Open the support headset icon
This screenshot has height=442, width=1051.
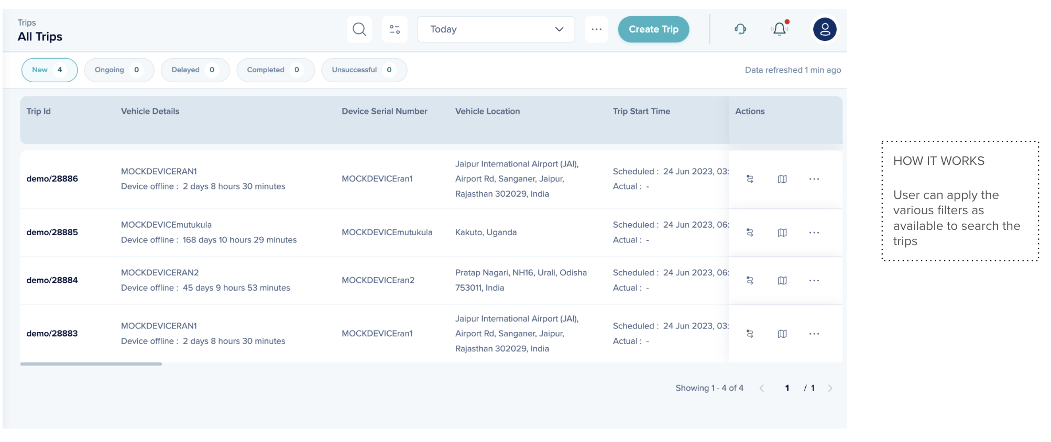[x=740, y=29]
